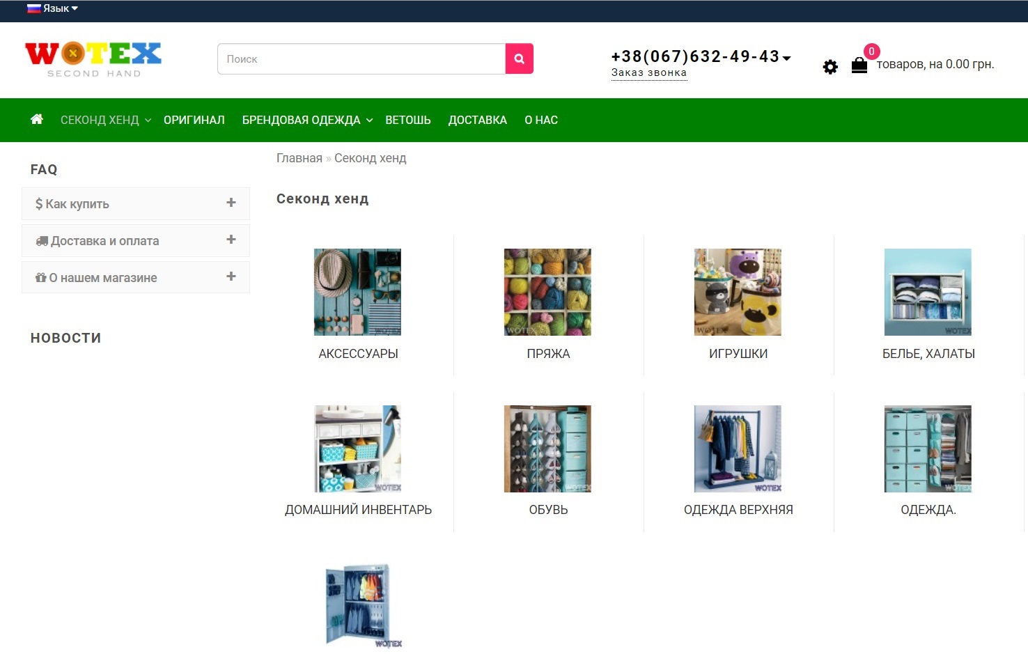The image size is (1028, 654).
Task: Select ВЕТОШЬ in the navigation menu
Action: click(x=408, y=120)
